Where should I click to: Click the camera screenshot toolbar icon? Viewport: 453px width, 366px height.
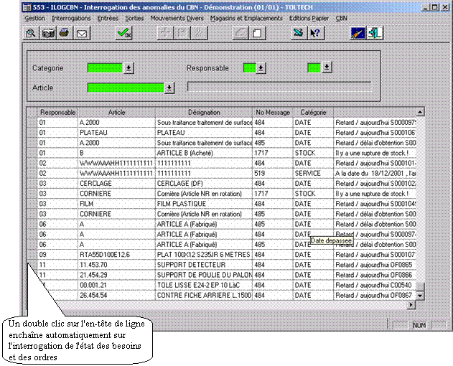[48, 33]
